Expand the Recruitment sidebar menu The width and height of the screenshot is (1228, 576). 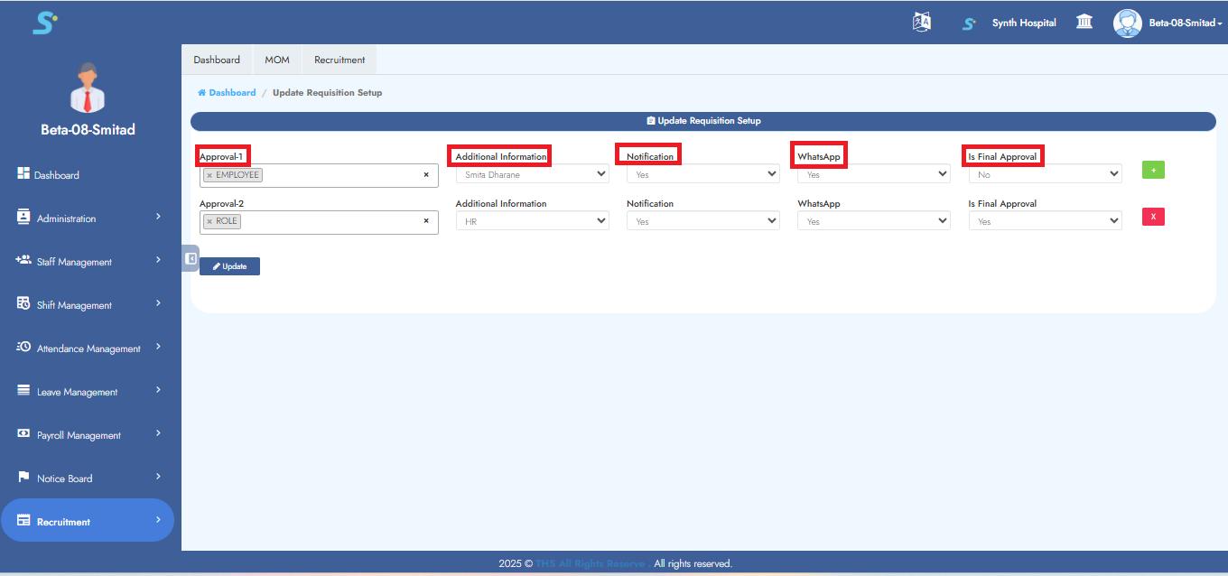coord(157,521)
